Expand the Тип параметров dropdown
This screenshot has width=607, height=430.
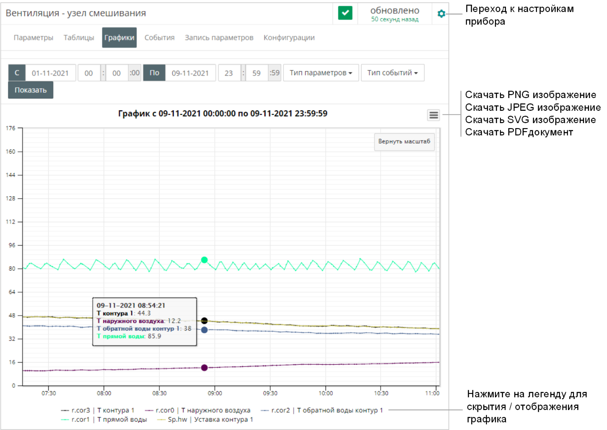tap(320, 73)
